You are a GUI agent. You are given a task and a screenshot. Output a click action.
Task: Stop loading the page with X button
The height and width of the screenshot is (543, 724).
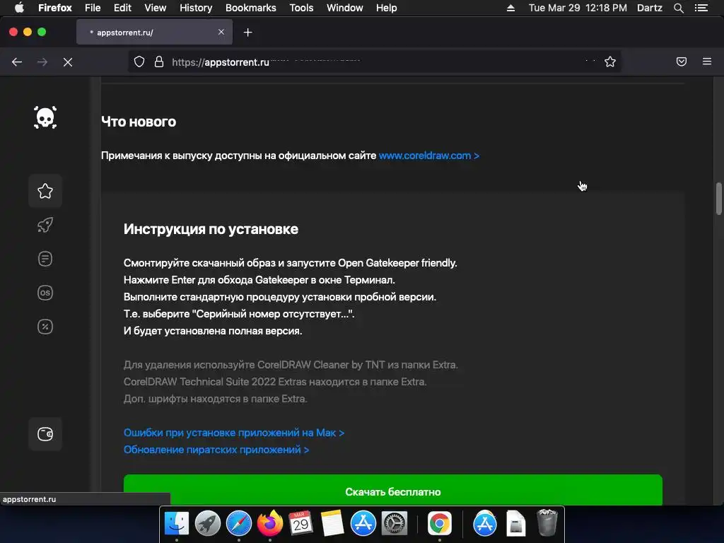point(68,62)
